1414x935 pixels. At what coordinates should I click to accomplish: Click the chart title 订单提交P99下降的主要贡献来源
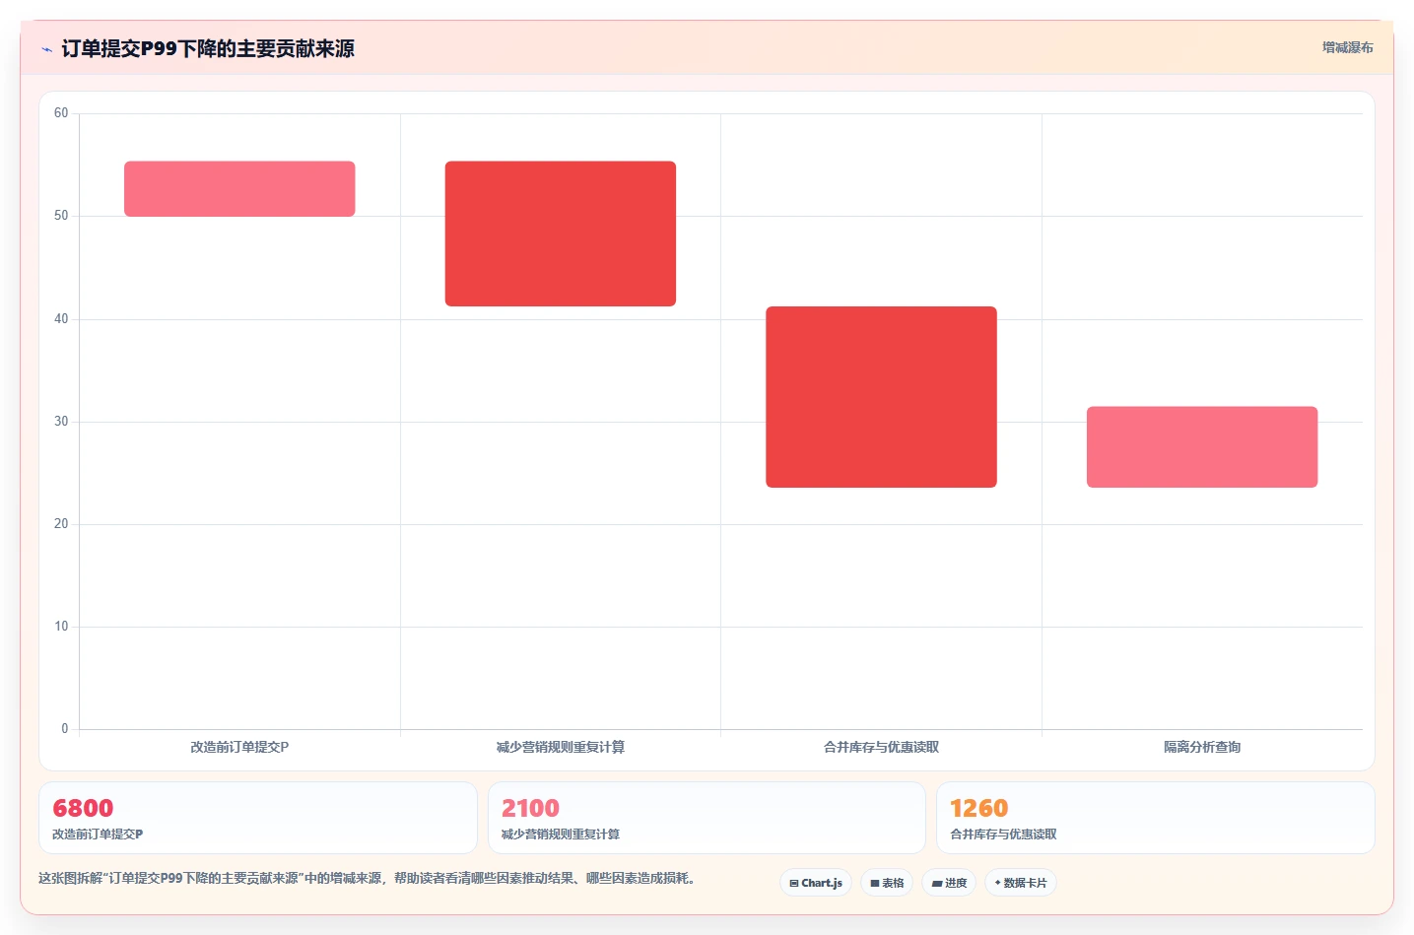pos(208,48)
